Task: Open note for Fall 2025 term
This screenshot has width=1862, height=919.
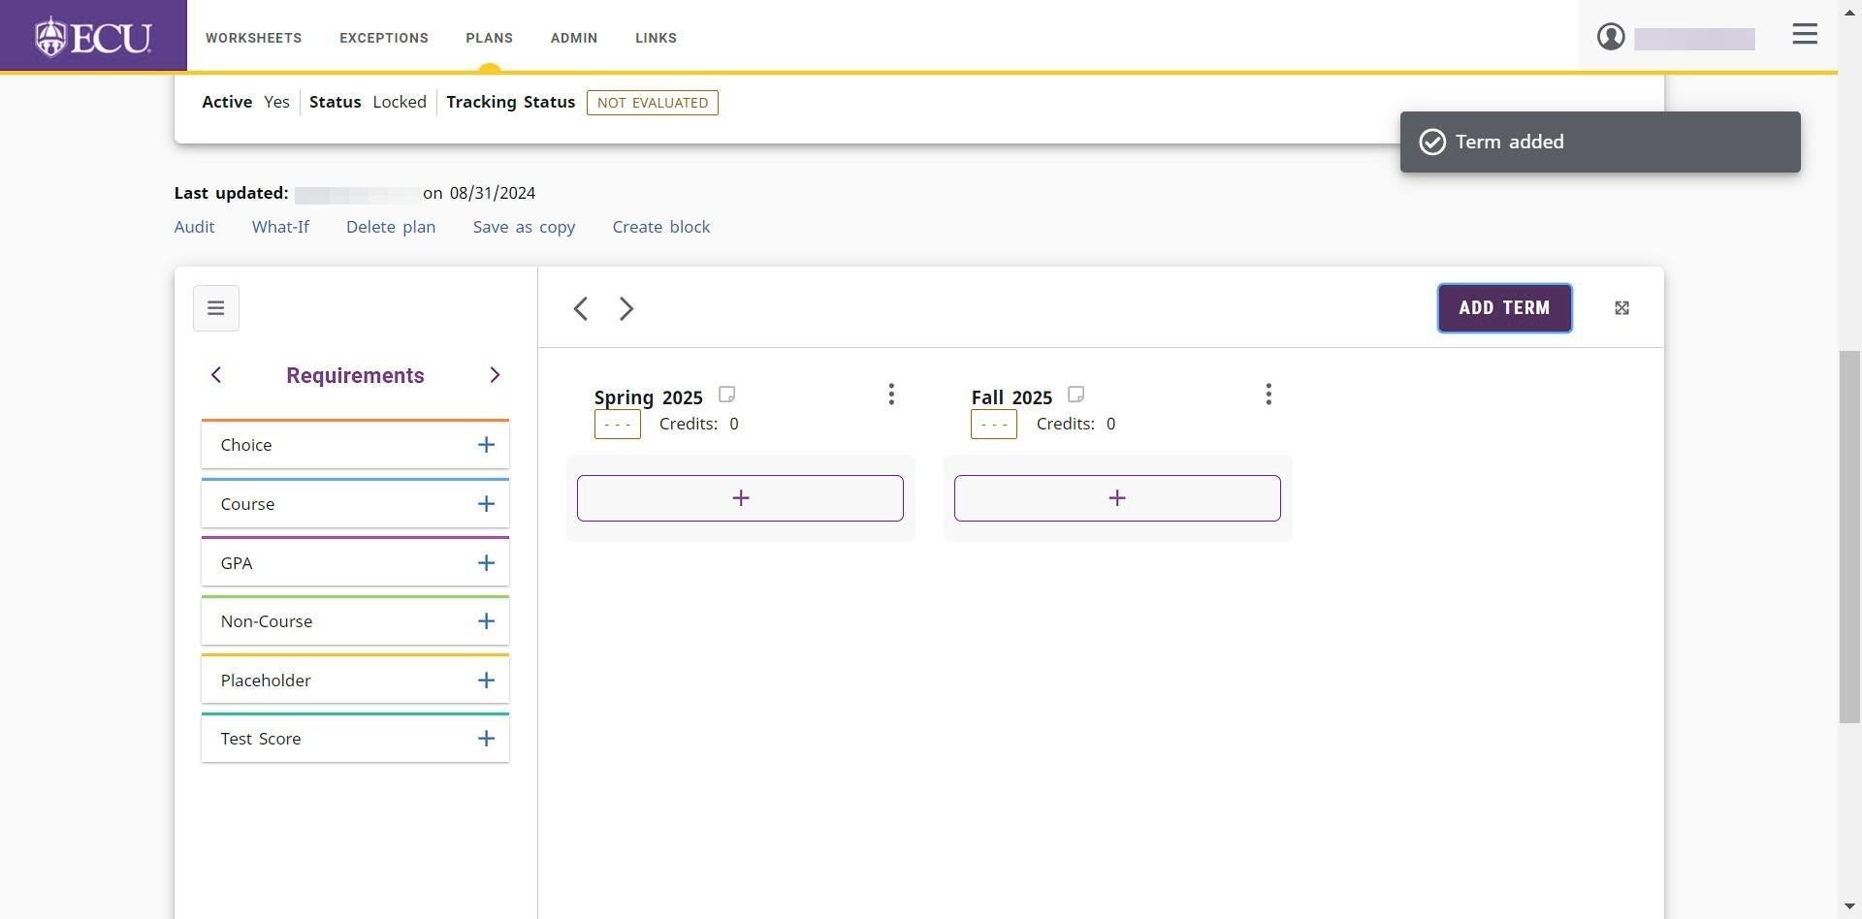Action: 1075,395
